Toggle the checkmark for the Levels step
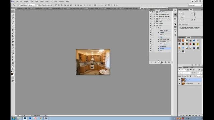This screenshot has height=120, width=214. (x=150, y=33)
